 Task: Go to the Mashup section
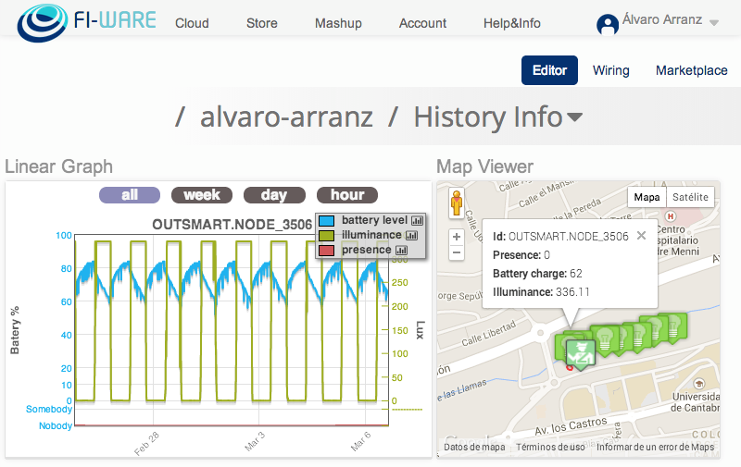pos(338,23)
